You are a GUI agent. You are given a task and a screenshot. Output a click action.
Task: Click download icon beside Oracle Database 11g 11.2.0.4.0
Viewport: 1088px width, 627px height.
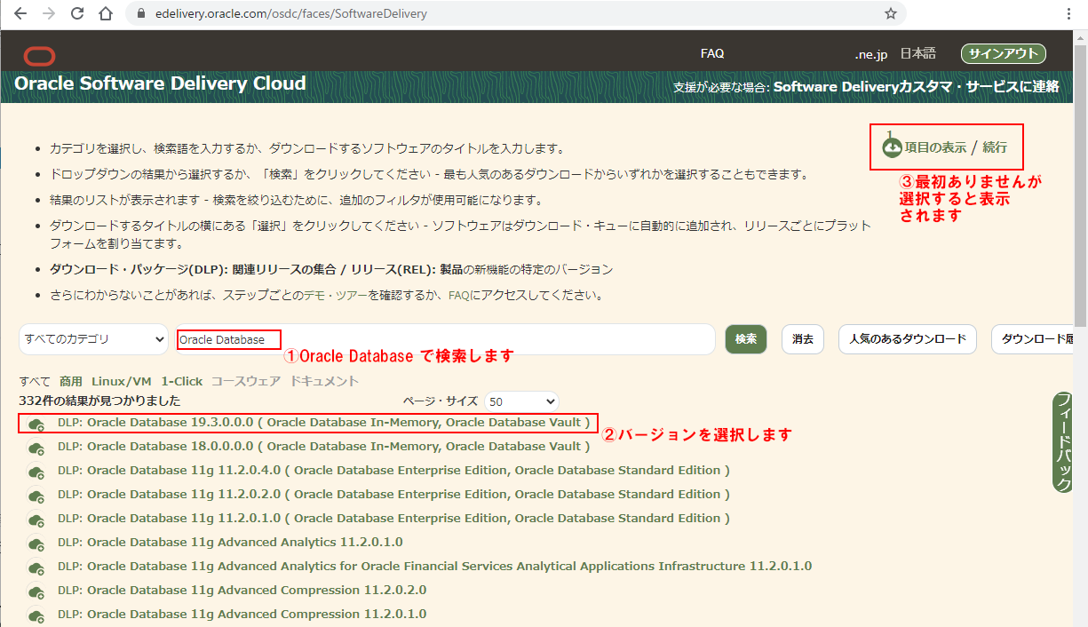[x=36, y=472]
